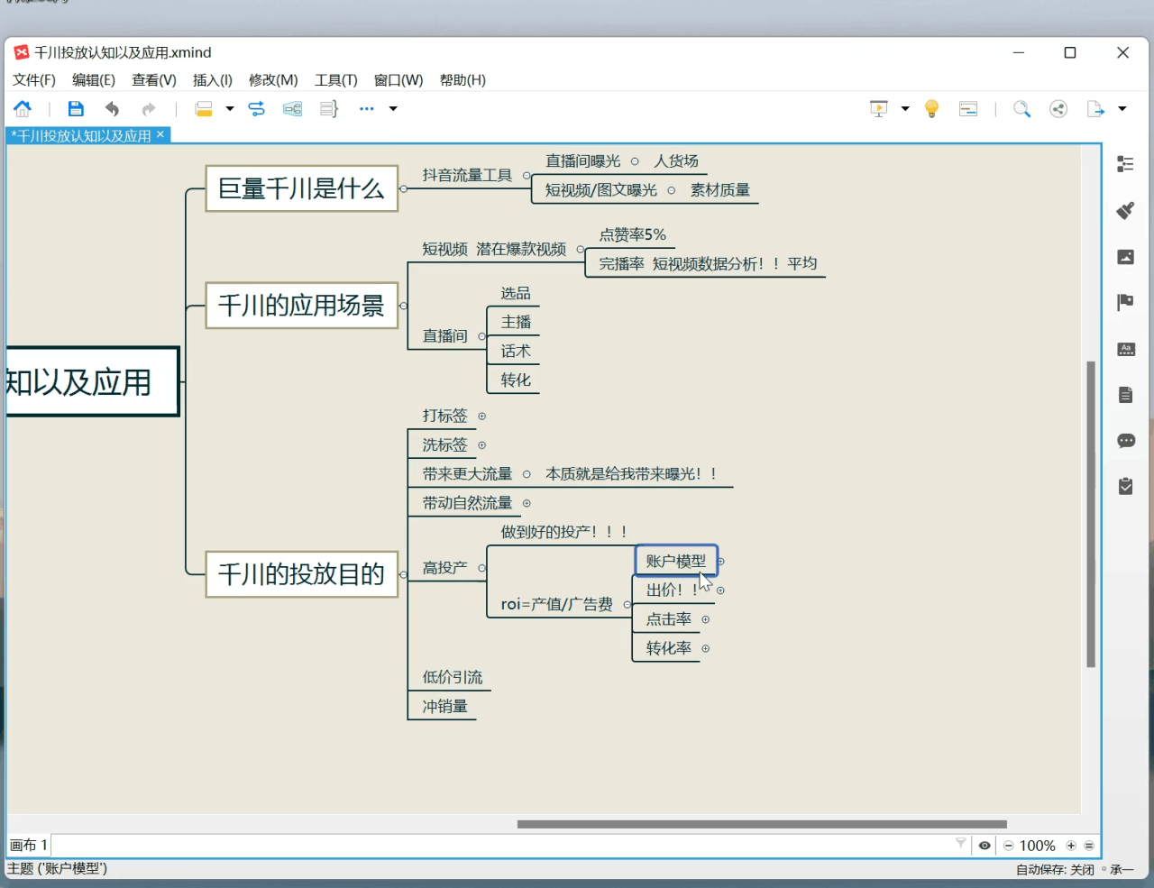The image size is (1154, 888).
Task: Collapse the 直播间 branch
Action: pos(481,336)
